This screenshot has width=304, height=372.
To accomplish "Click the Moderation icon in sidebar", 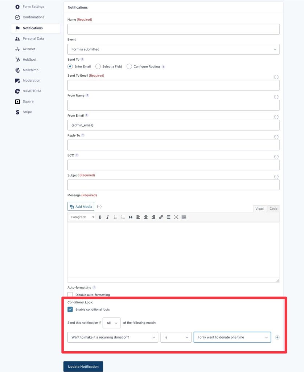I will pyautogui.click(x=17, y=81).
